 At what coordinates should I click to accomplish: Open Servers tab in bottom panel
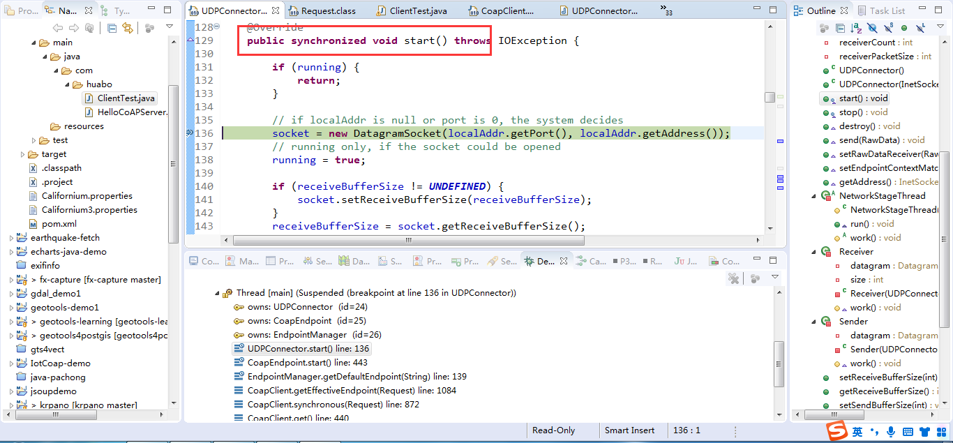[317, 261]
